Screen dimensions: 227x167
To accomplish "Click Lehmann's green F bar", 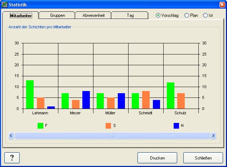I will 30,94.
